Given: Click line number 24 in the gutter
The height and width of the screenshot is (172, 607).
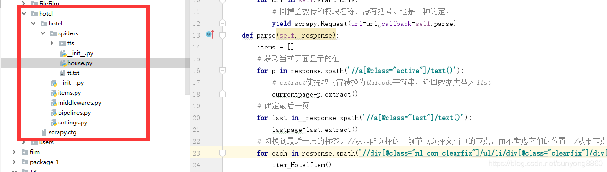Looking at the screenshot, I should 196,165.
